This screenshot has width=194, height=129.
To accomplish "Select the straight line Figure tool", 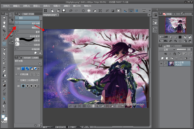I will tap(4, 90).
